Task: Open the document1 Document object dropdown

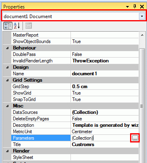Action: click(142, 17)
